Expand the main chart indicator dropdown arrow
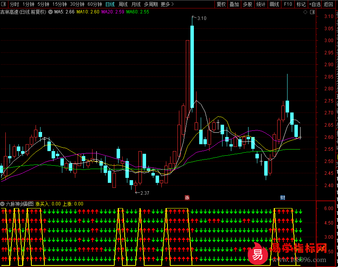 [50, 12]
